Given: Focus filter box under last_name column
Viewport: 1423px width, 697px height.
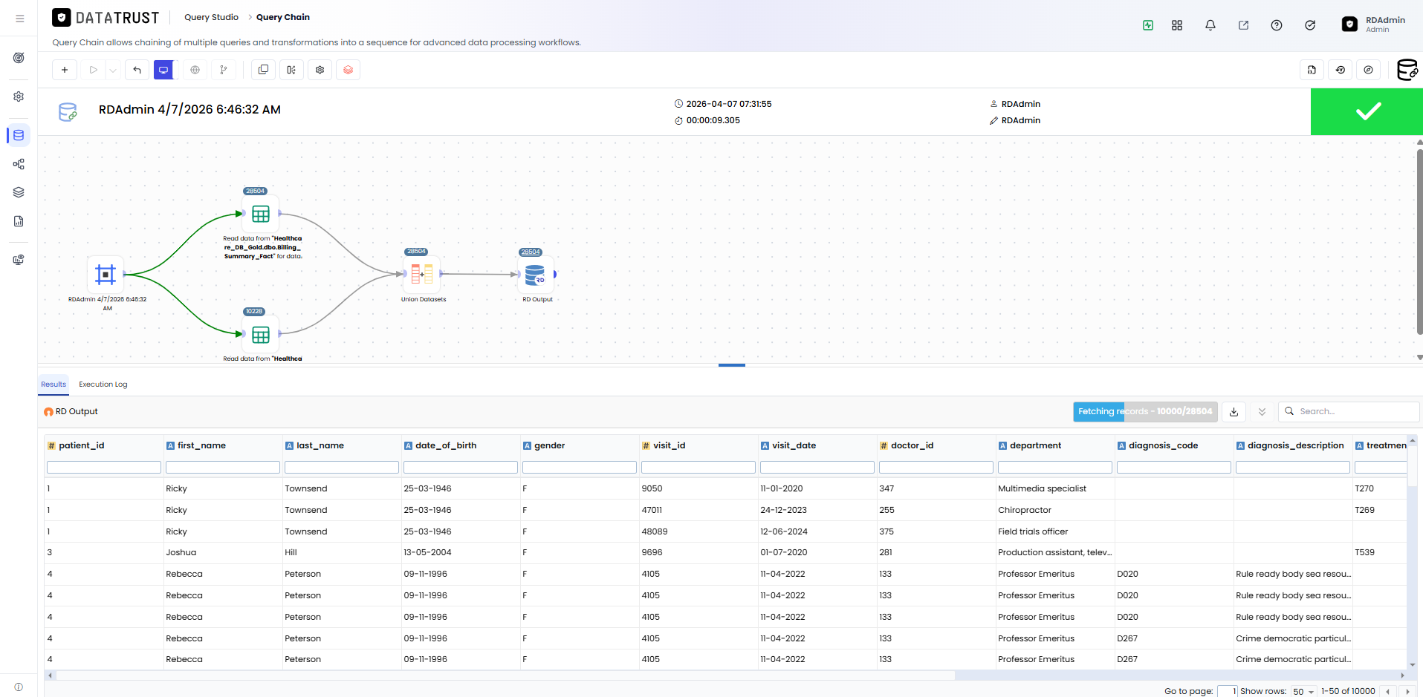Looking at the screenshot, I should (x=342, y=467).
